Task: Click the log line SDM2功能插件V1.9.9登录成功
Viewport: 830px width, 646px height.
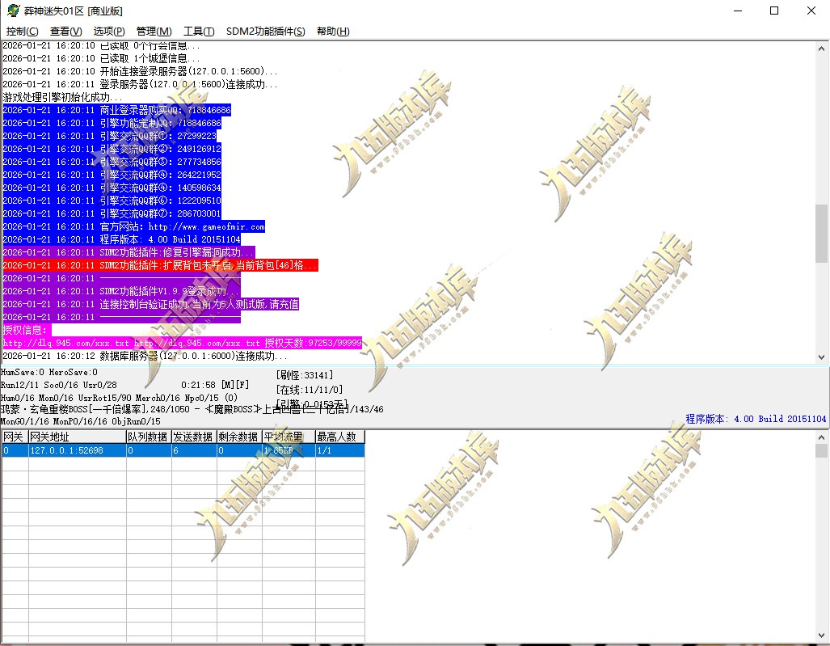Action: pyautogui.click(x=122, y=291)
